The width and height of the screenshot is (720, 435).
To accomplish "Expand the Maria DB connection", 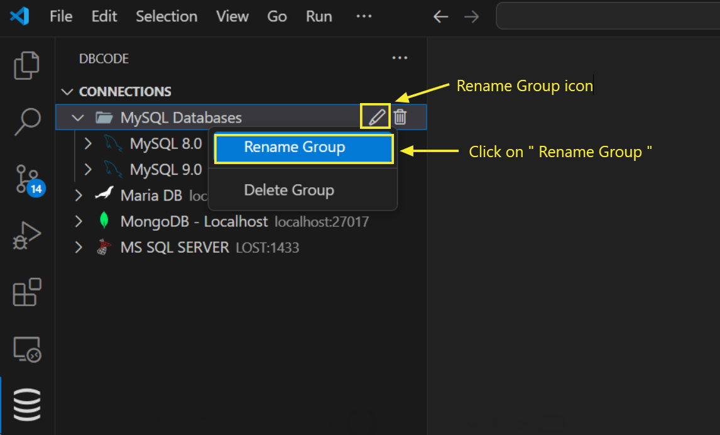I will 78,195.
